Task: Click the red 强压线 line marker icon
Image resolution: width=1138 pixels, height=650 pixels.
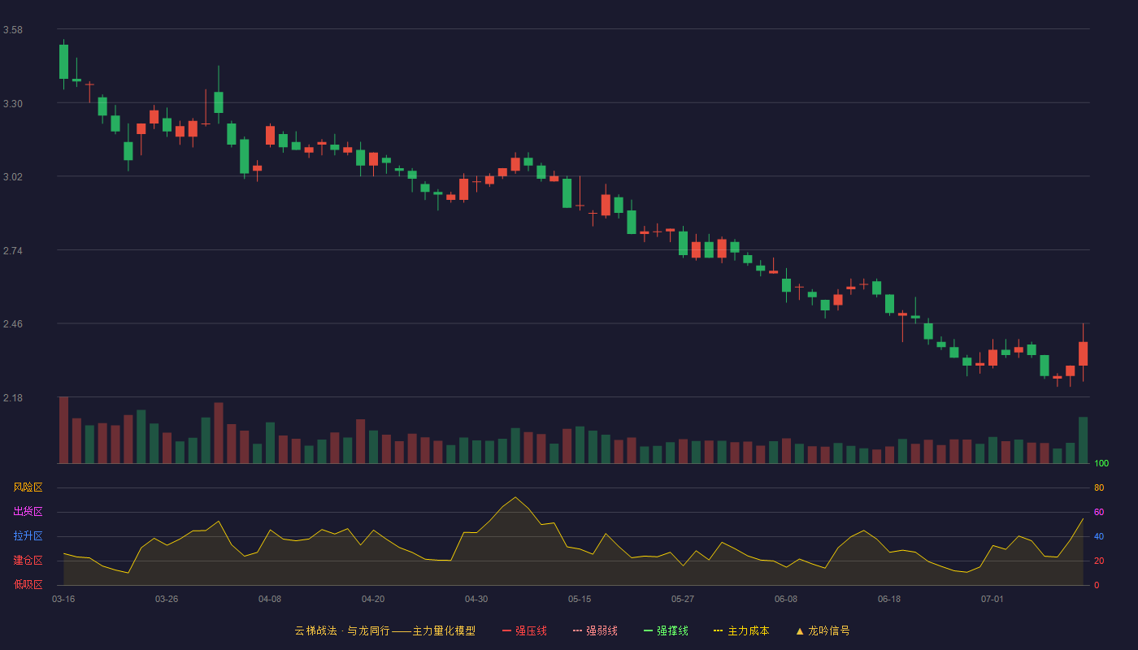Action: (506, 630)
